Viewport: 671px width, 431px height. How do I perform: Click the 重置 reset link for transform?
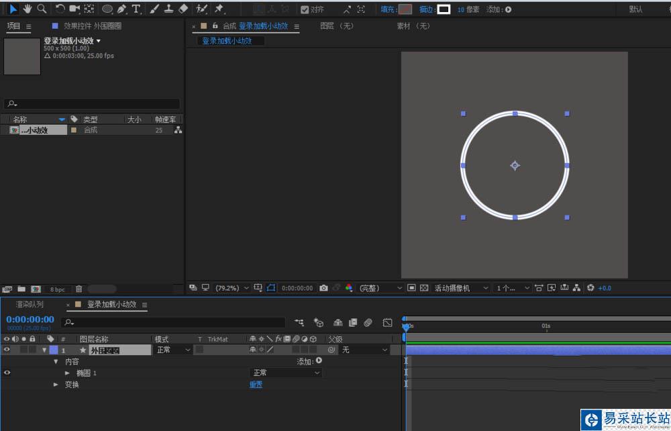pos(256,385)
